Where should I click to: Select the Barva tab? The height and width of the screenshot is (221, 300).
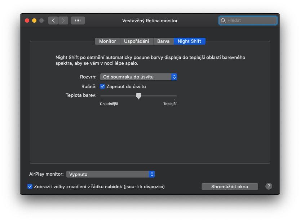163,41
